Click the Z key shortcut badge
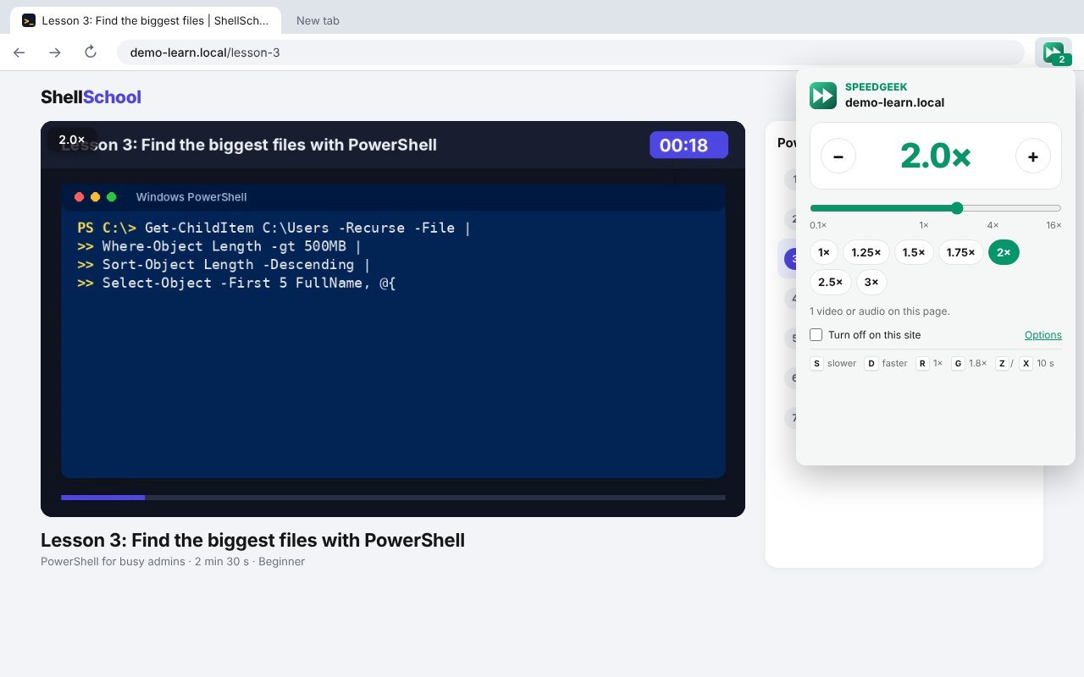This screenshot has height=677, width=1084. [x=1002, y=363]
